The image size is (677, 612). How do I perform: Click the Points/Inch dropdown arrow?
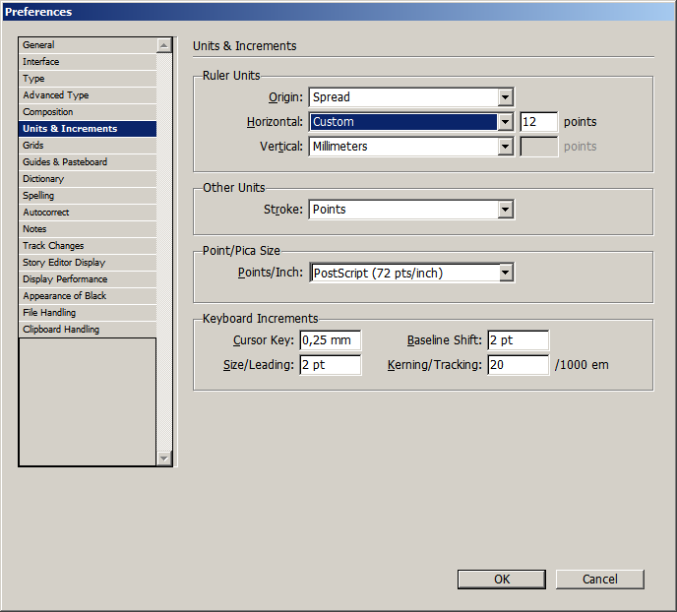(505, 273)
